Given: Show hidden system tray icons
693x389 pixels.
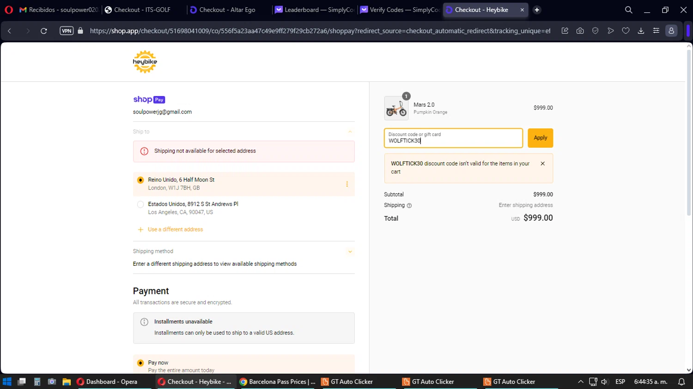Looking at the screenshot, I should pyautogui.click(x=581, y=382).
